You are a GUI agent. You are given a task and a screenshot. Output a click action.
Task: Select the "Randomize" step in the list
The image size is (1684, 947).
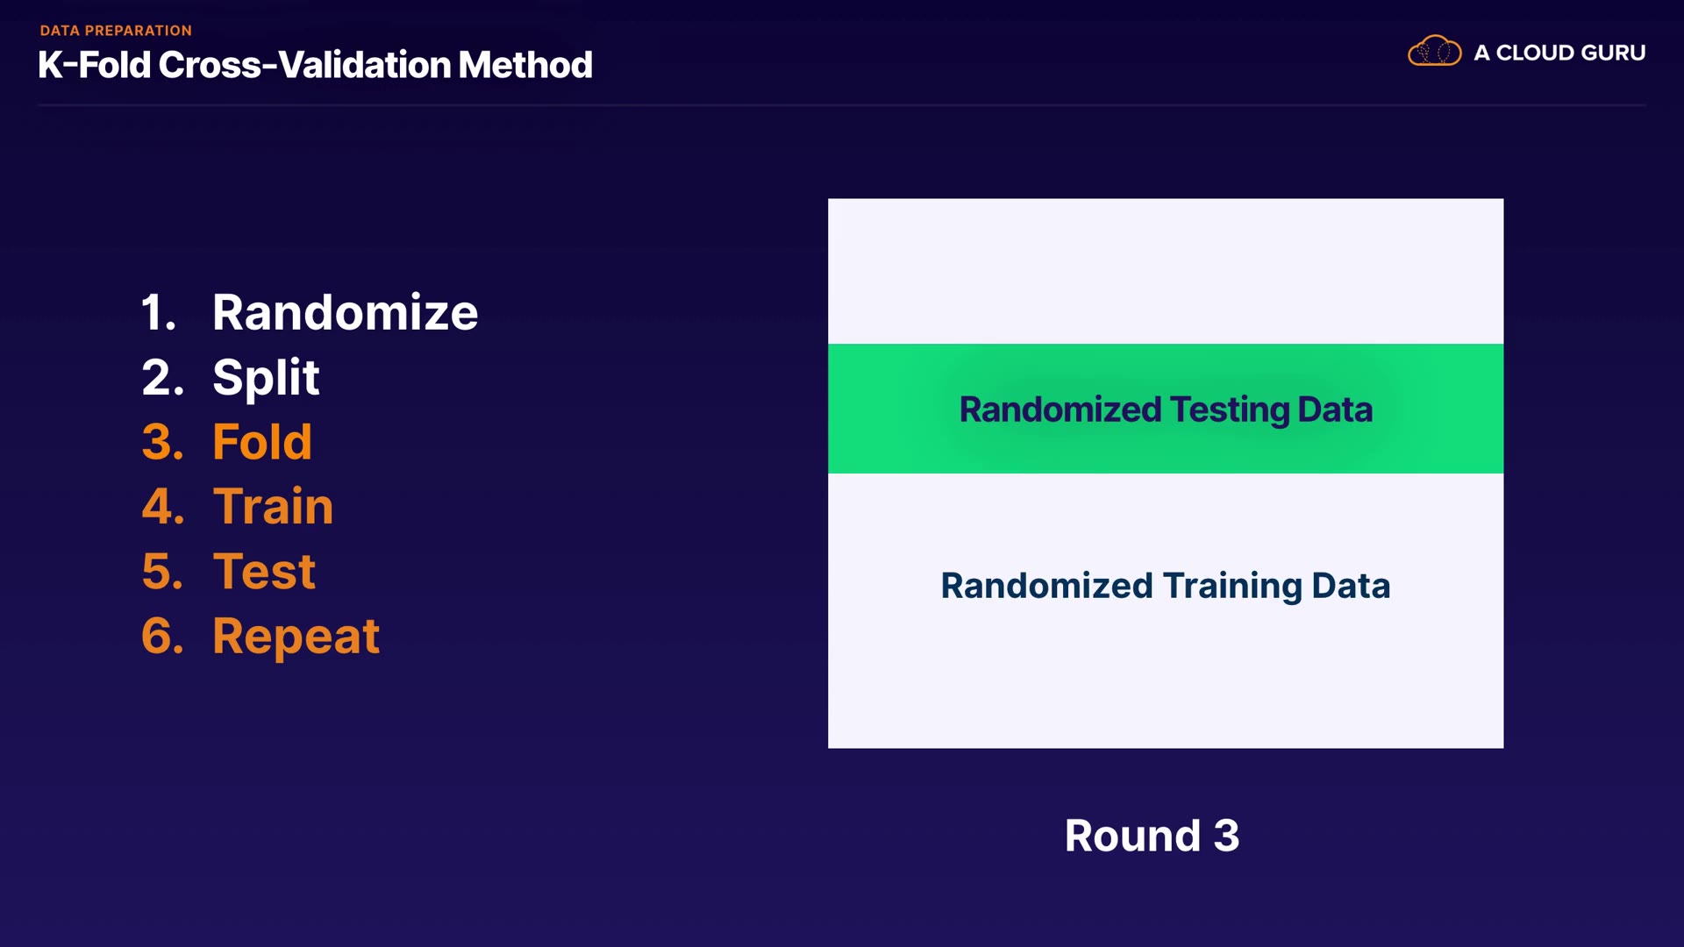(x=345, y=312)
